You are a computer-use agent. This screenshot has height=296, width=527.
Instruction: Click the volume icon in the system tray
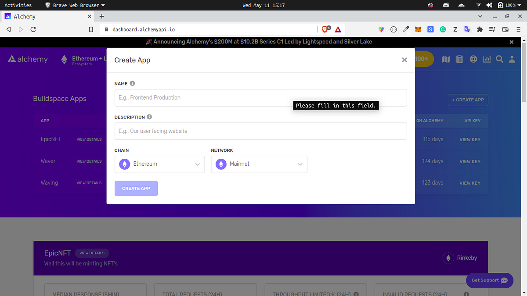(489, 5)
